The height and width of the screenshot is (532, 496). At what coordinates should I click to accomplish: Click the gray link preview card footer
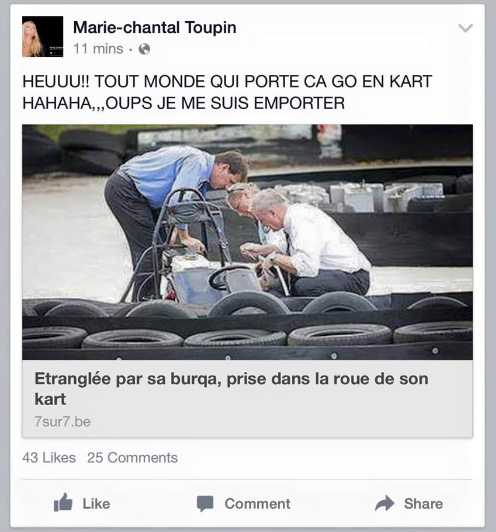248,398
